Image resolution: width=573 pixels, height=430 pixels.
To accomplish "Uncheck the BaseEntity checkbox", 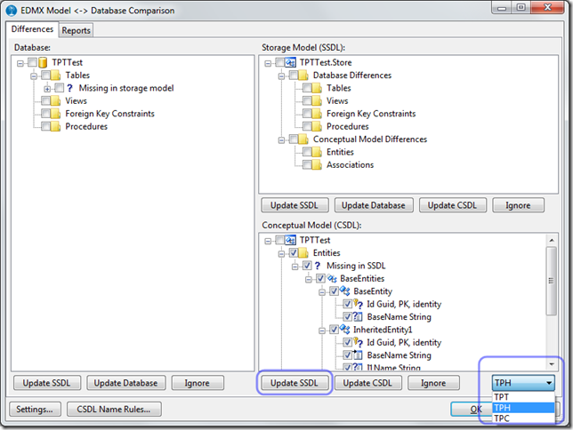I will click(x=334, y=291).
